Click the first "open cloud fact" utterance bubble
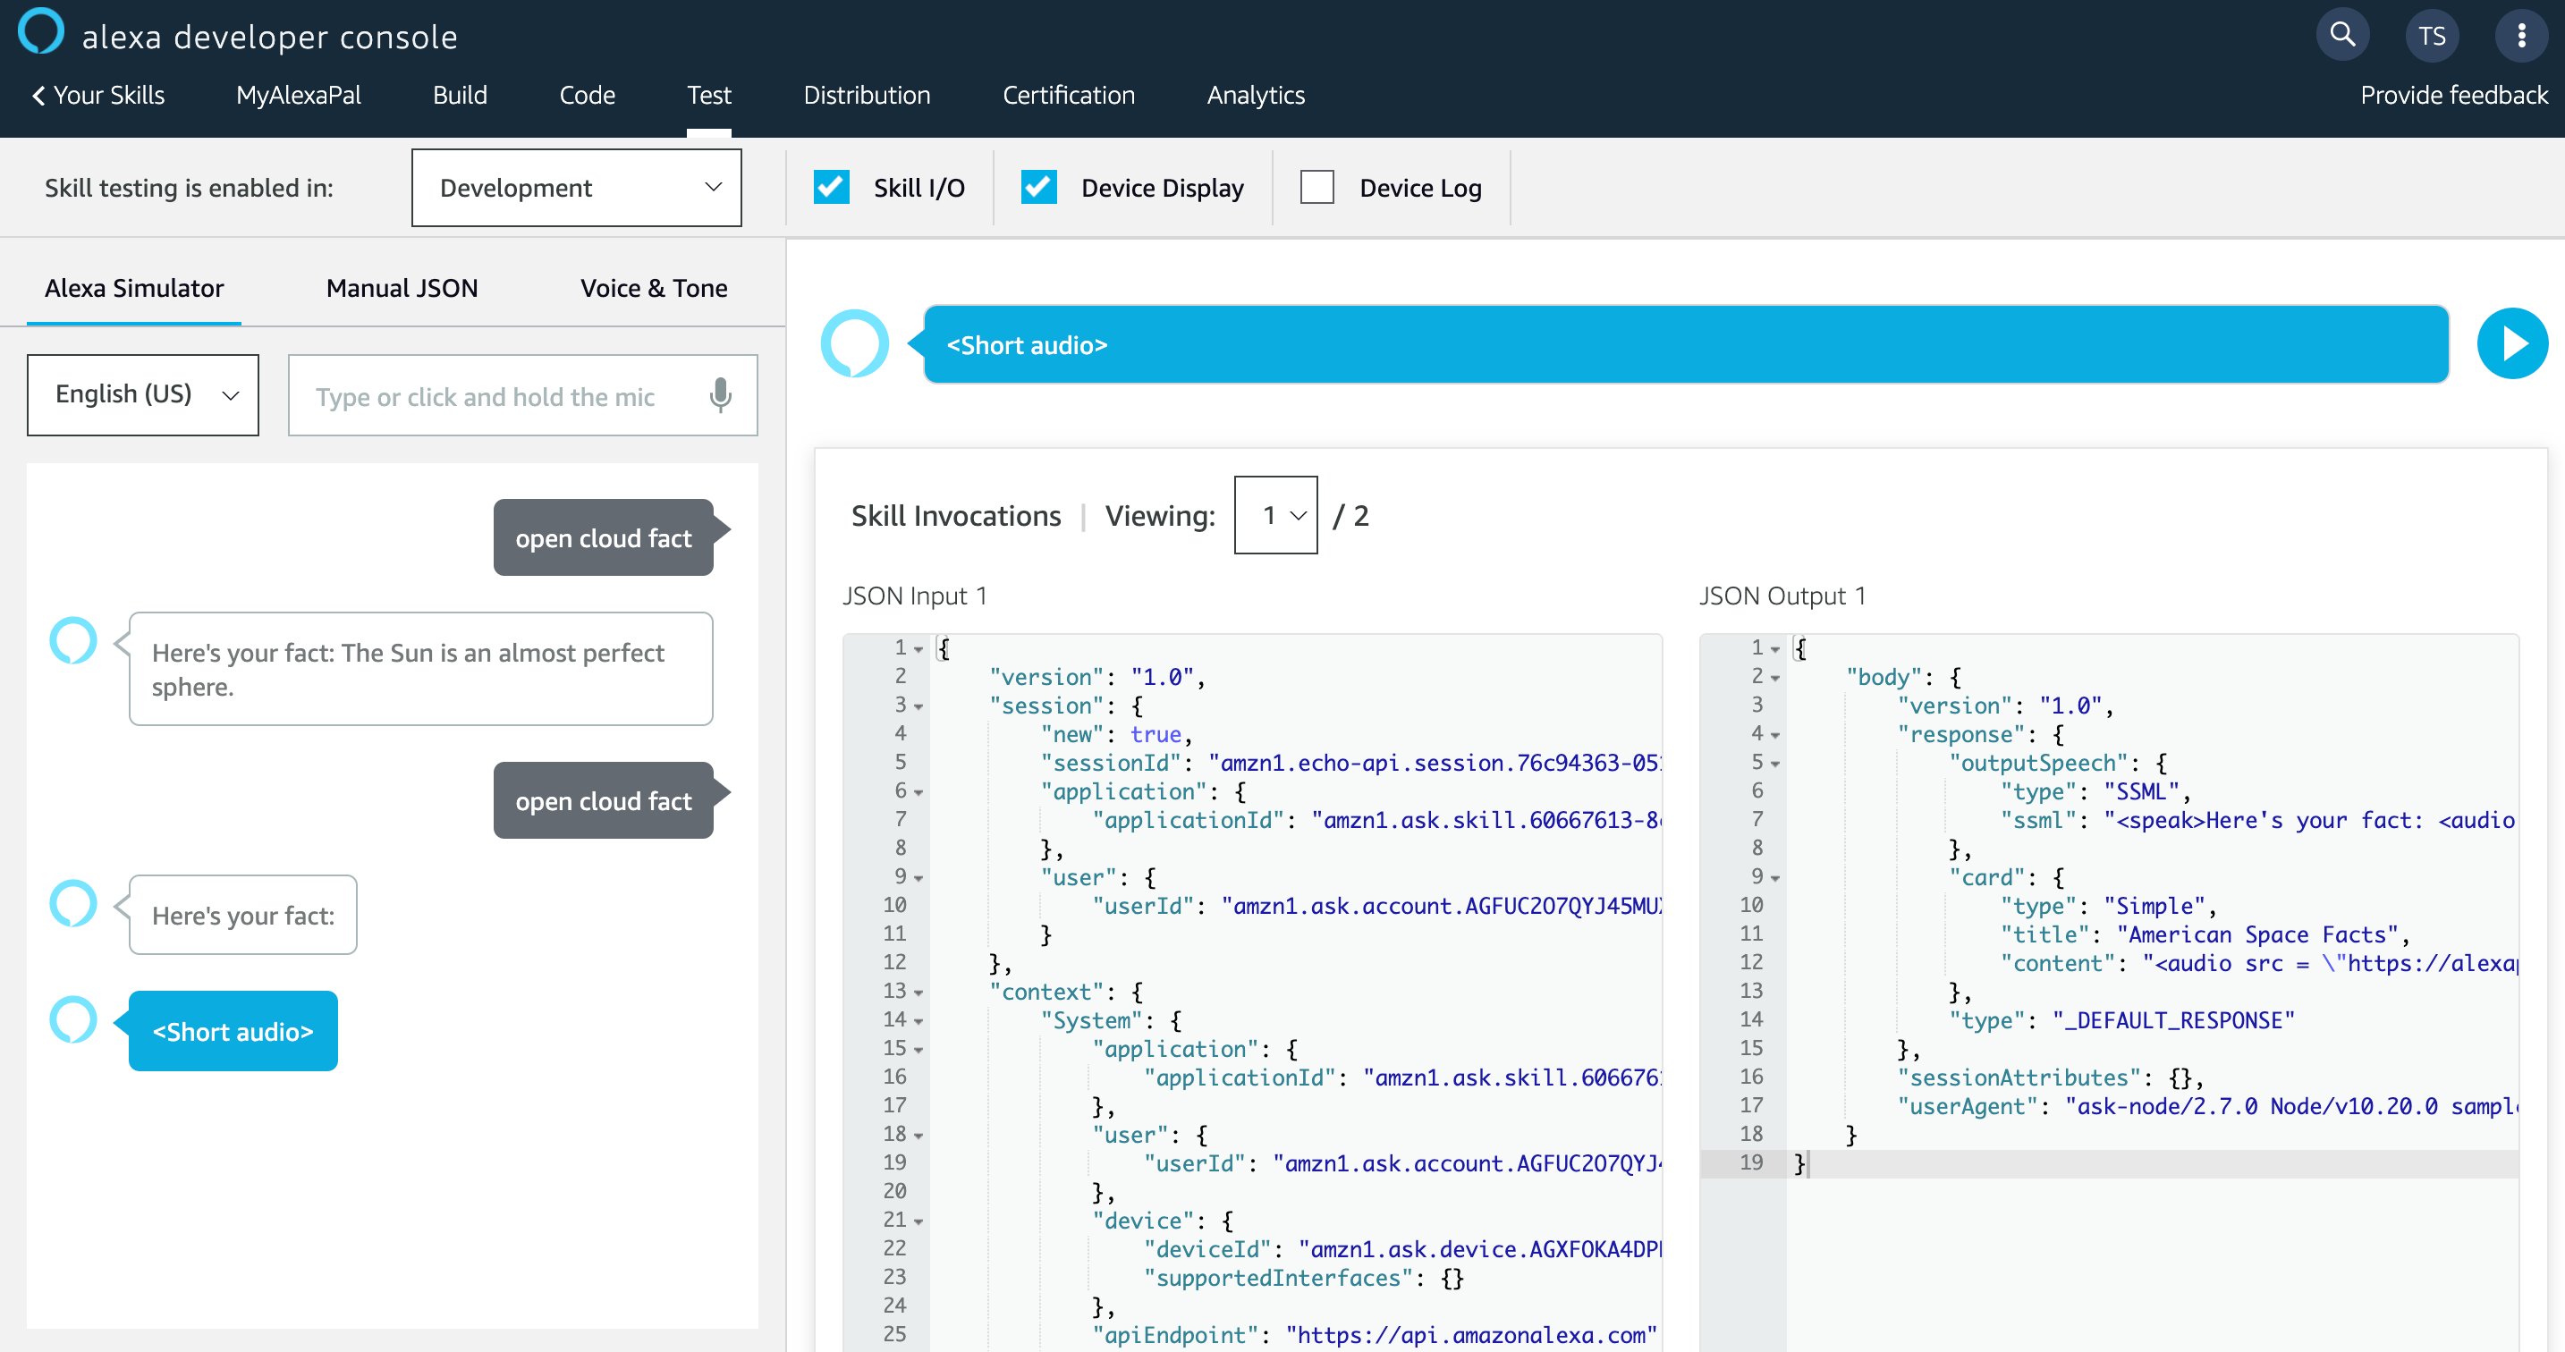 pos(604,537)
